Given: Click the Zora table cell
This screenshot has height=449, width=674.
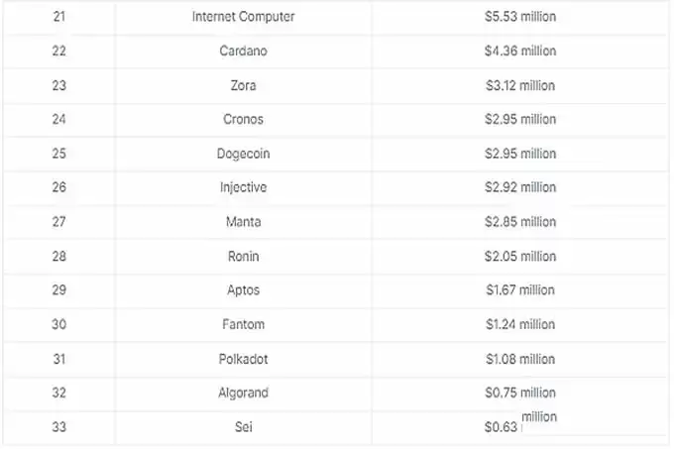Looking at the screenshot, I should pyautogui.click(x=243, y=85).
